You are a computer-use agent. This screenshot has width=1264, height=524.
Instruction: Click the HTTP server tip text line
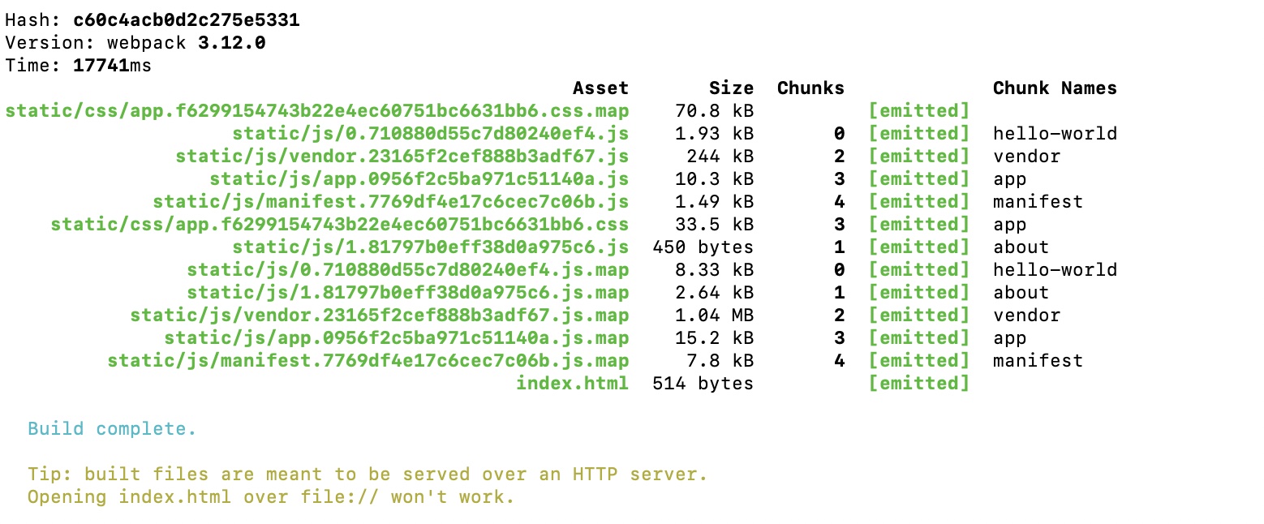[x=368, y=475]
